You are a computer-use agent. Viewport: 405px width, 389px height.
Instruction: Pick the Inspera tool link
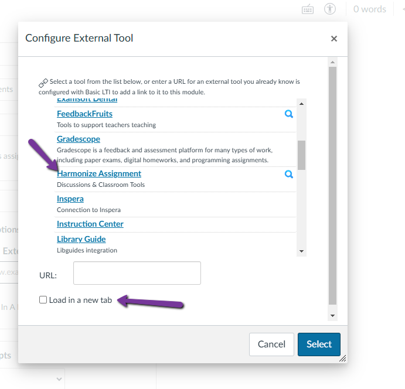[70, 199]
